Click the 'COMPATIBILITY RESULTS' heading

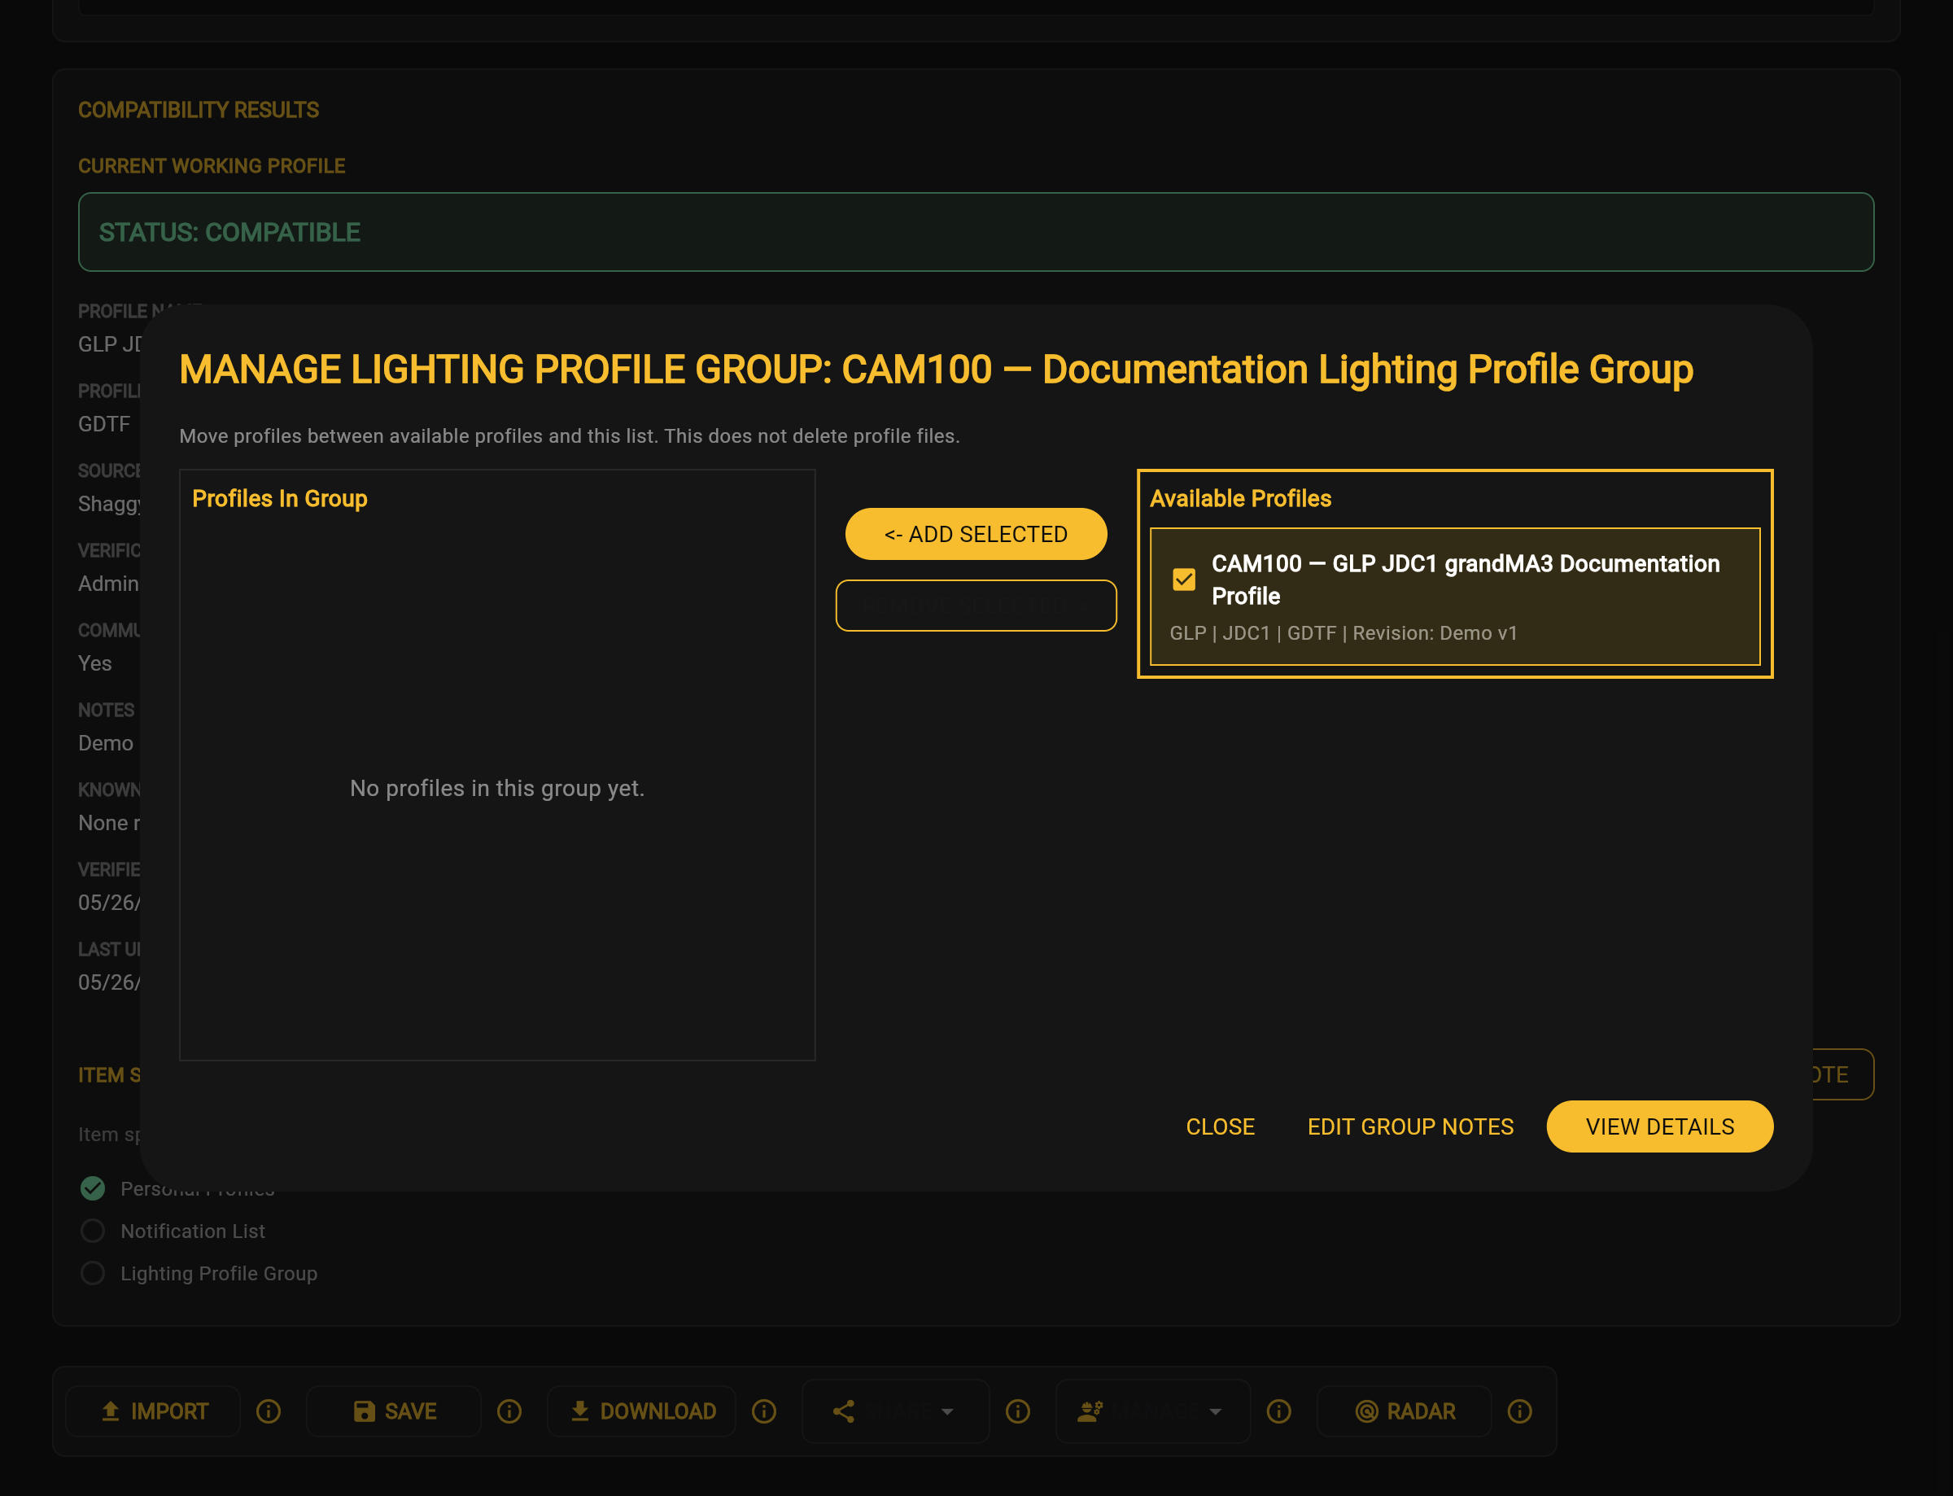coord(199,111)
